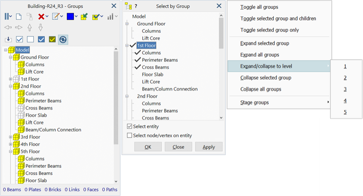Click the move group down arrow

pos(41,27)
